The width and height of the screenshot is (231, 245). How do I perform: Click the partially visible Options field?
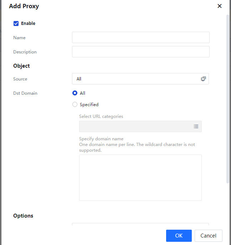tap(140, 225)
